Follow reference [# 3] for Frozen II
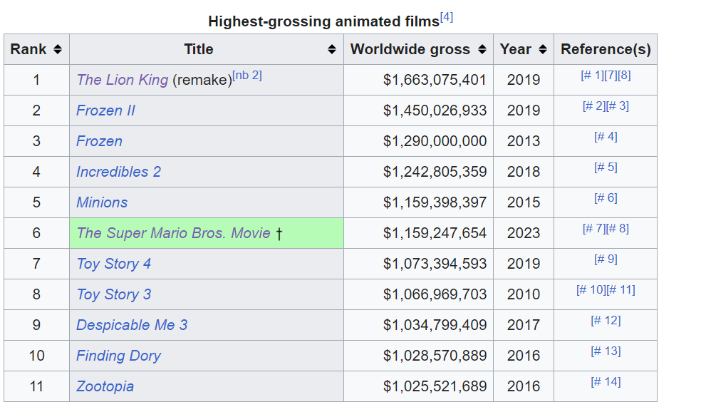Image resolution: width=701 pixels, height=402 pixels. [x=618, y=106]
